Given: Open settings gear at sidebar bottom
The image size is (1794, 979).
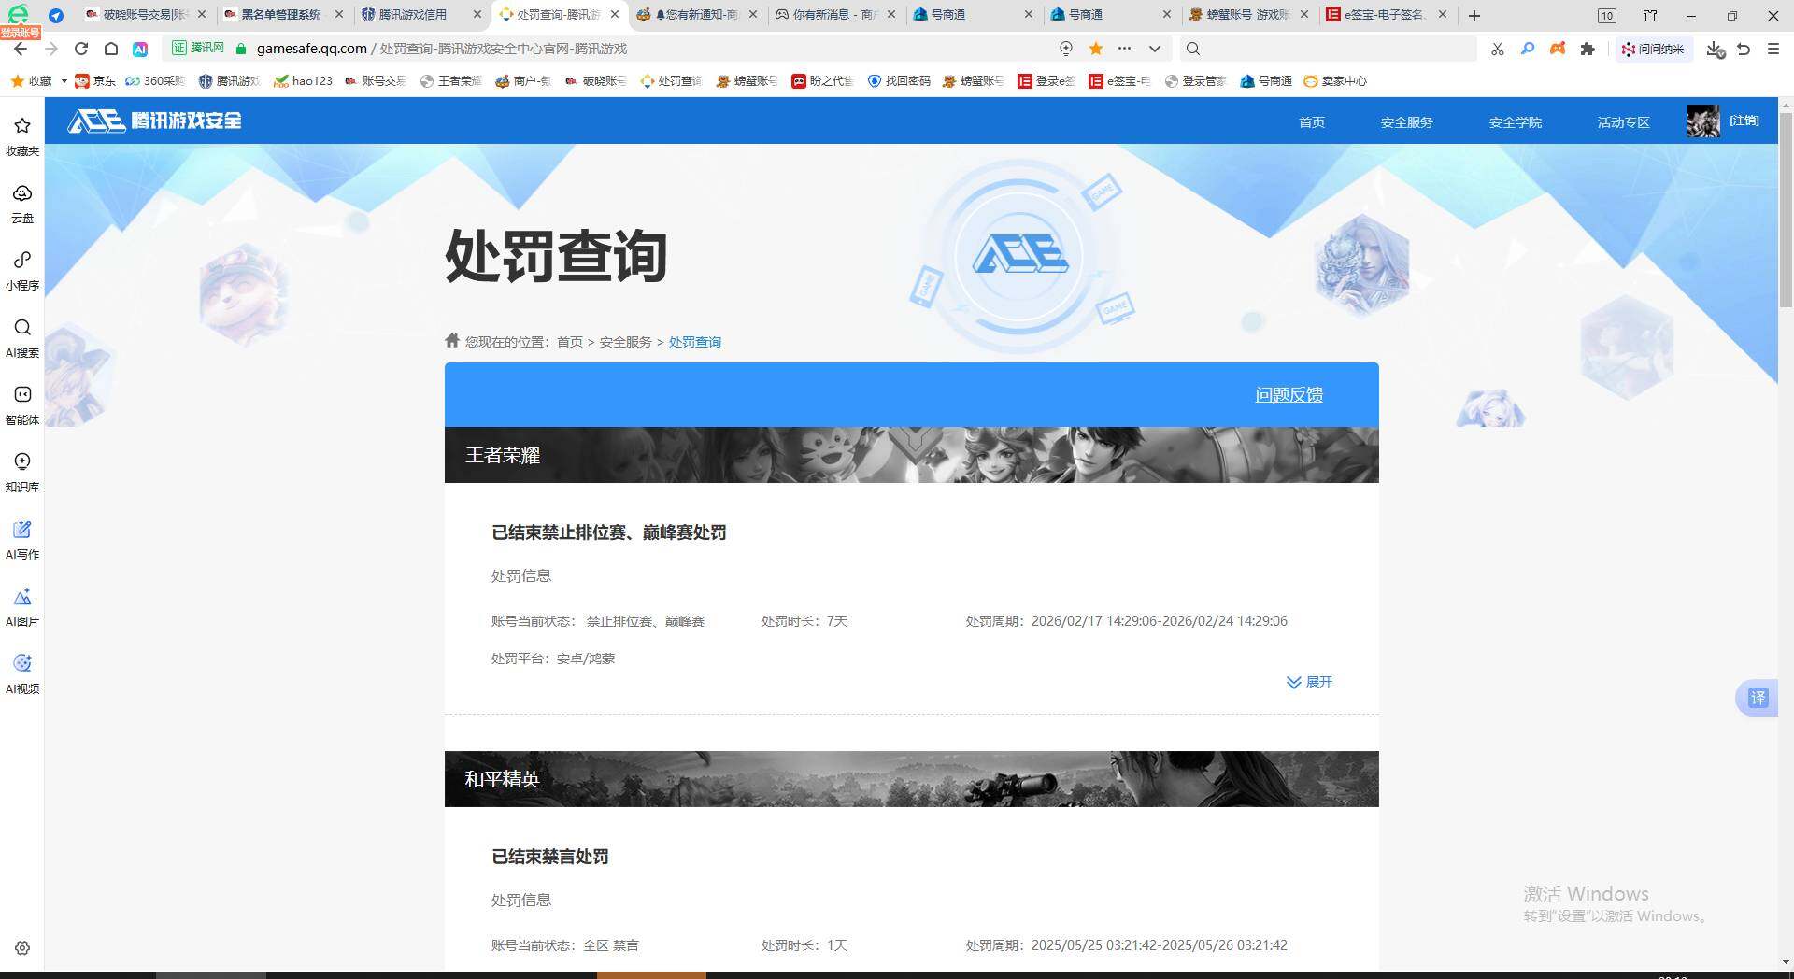Looking at the screenshot, I should tap(21, 948).
